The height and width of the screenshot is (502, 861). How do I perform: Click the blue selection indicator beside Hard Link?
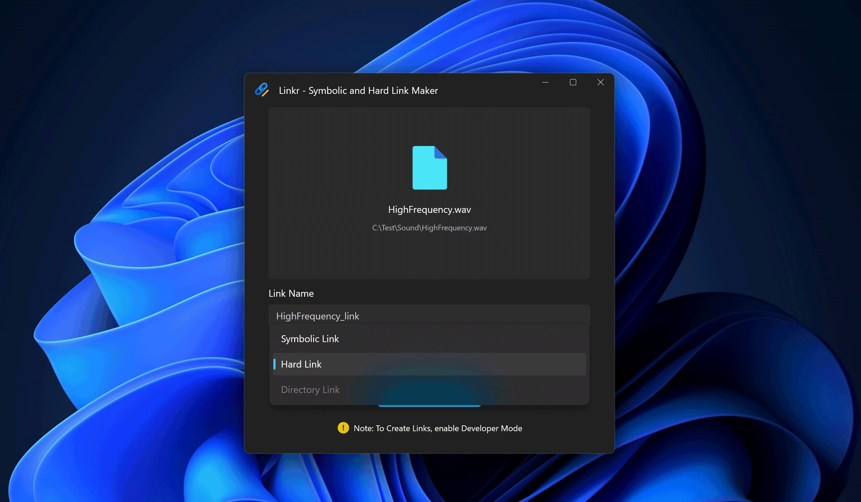[x=274, y=364]
